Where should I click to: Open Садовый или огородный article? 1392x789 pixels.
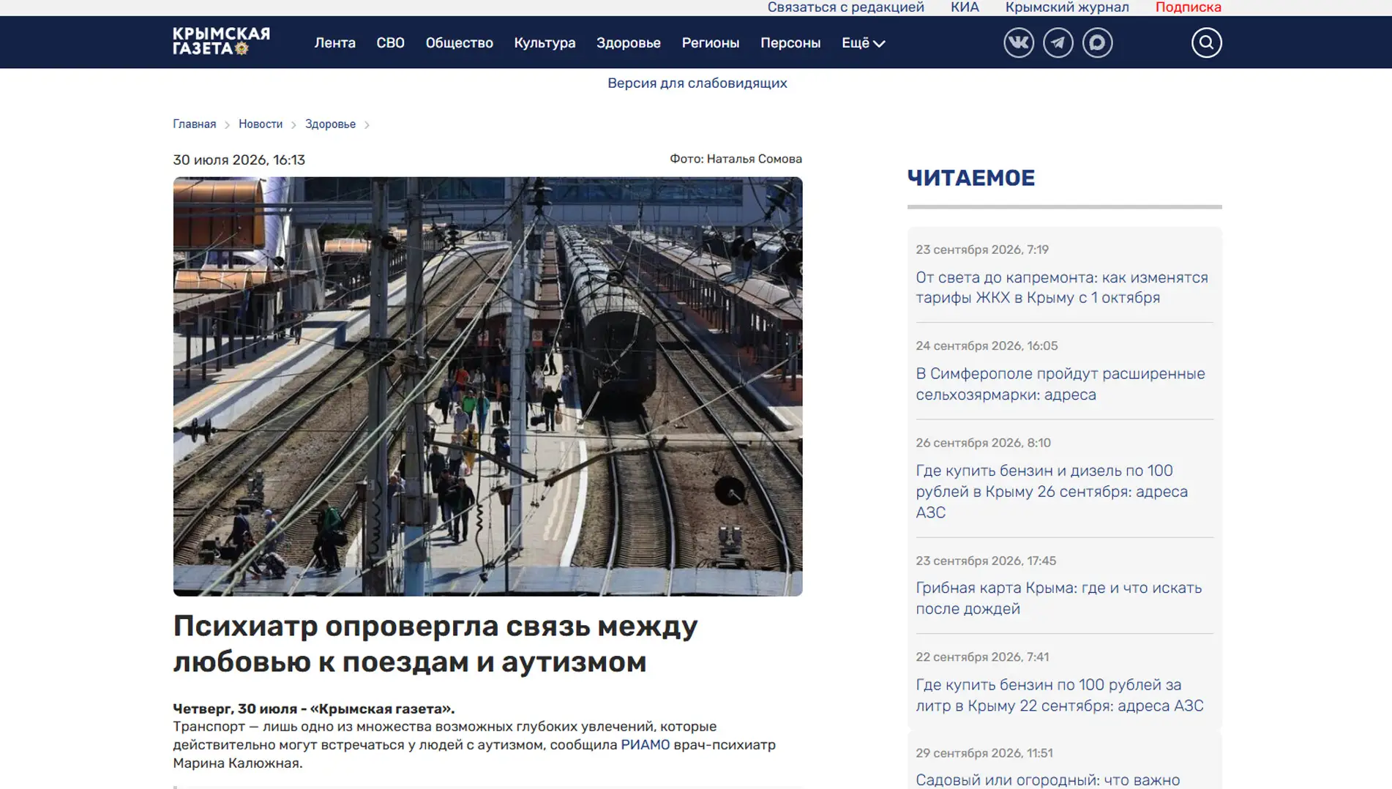point(1047,780)
